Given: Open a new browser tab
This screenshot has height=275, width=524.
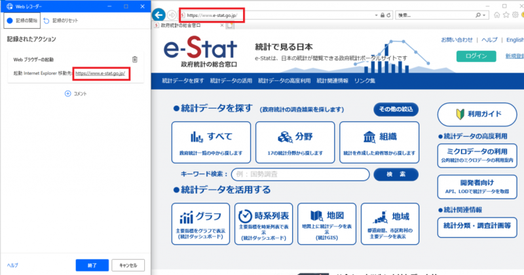Looking at the screenshot, I should pyautogui.click(x=230, y=26).
